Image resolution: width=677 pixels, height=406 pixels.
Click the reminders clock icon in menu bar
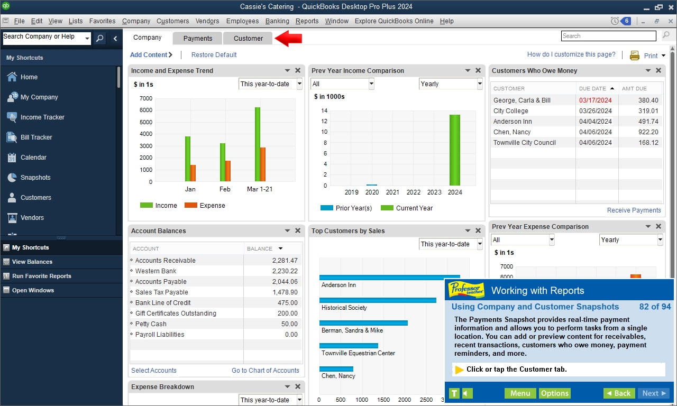pos(615,21)
